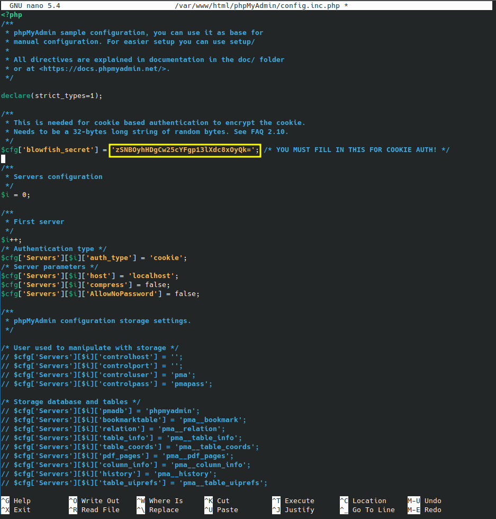Image resolution: width=496 pixels, height=519 pixels.
Task: Click the YOU MUST FILL IN comment
Action: coord(357,149)
